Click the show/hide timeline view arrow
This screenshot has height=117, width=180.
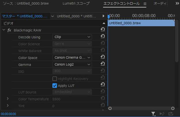tap(104, 16)
